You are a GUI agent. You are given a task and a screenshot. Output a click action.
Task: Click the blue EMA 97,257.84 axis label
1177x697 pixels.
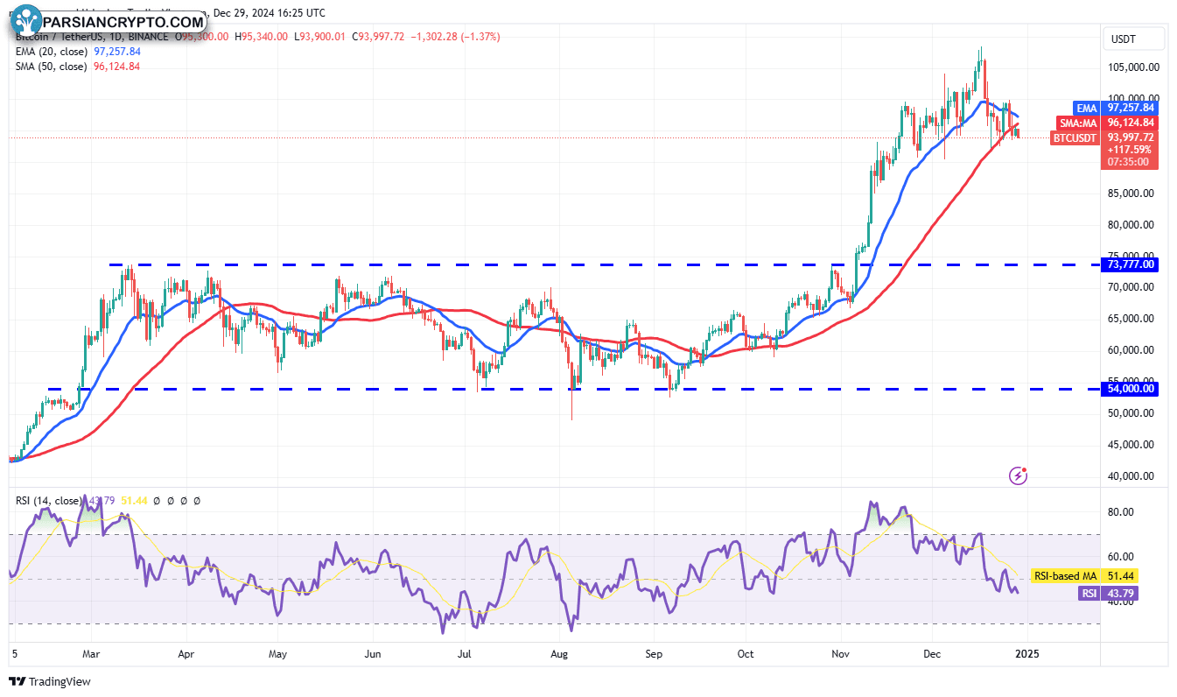[x=1115, y=108]
